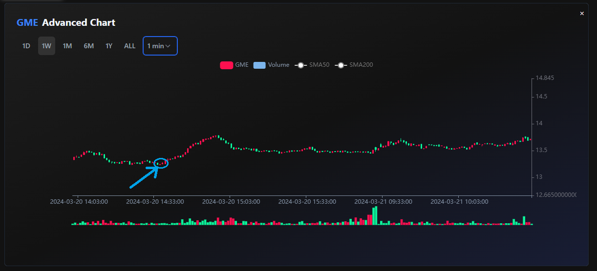Switch to the 6M range
597x271 pixels.
(x=88, y=46)
